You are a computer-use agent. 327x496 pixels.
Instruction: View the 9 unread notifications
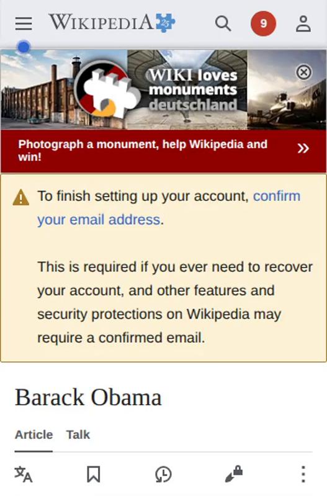click(x=263, y=24)
